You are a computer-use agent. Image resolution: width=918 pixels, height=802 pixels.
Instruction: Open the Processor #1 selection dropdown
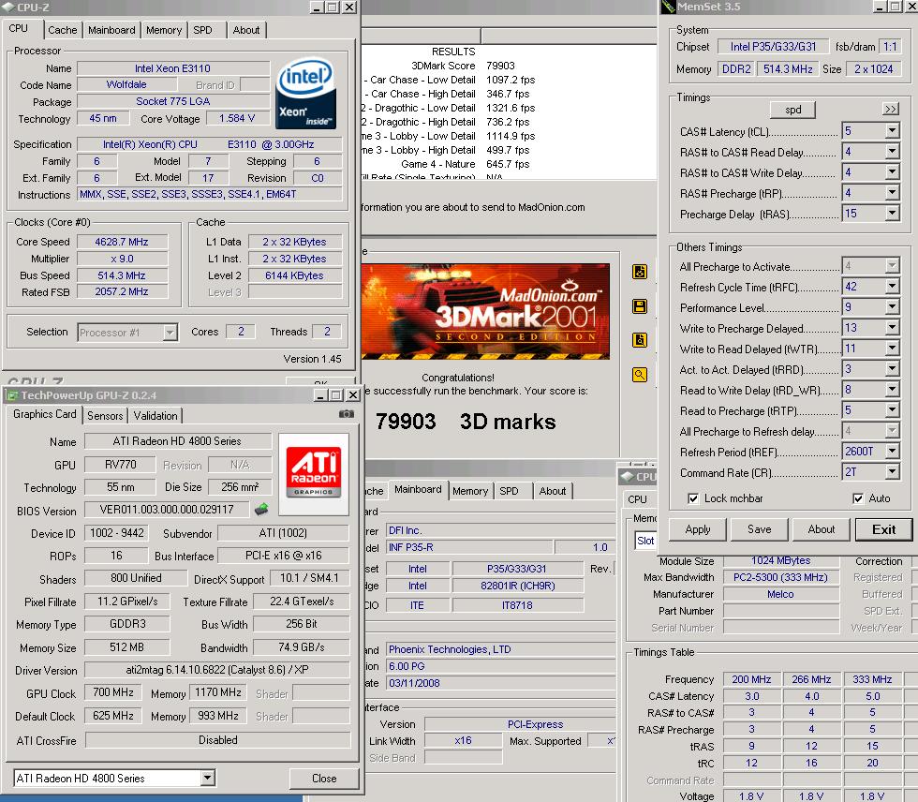[x=170, y=333]
